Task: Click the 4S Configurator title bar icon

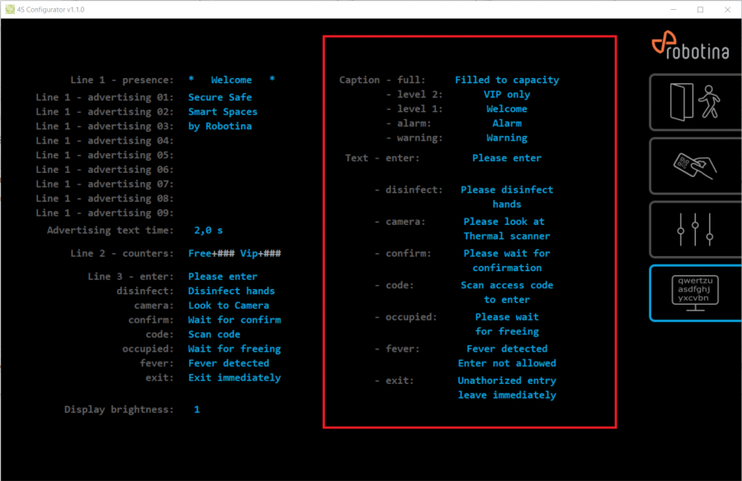Action: [x=9, y=9]
